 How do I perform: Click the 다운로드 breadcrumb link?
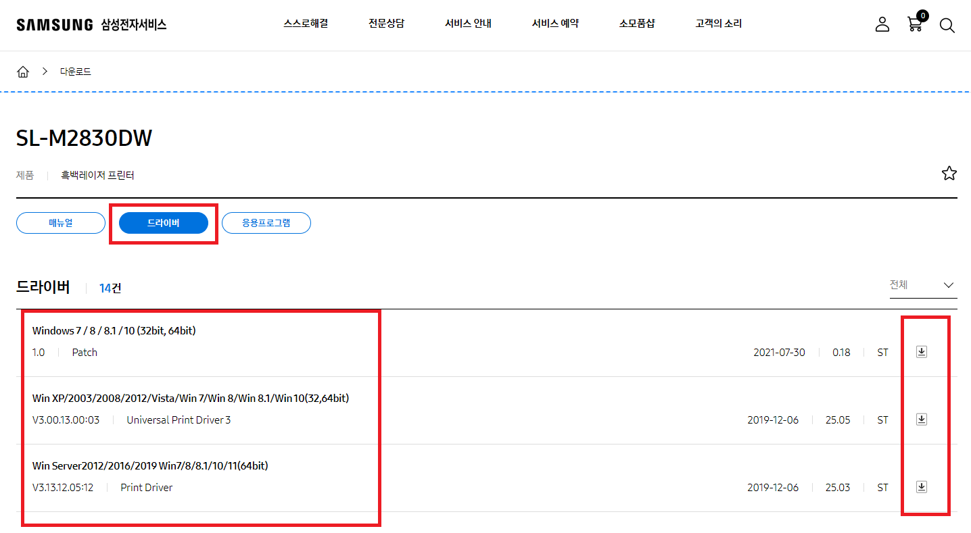pyautogui.click(x=75, y=72)
